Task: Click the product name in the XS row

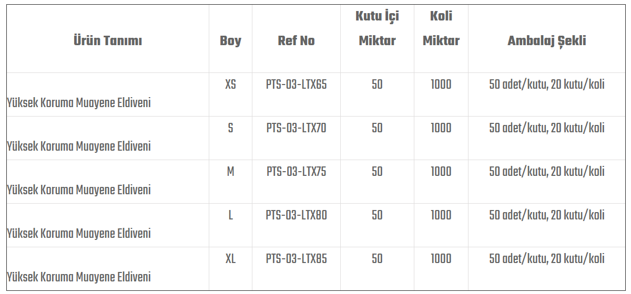Action: pyautogui.click(x=79, y=103)
